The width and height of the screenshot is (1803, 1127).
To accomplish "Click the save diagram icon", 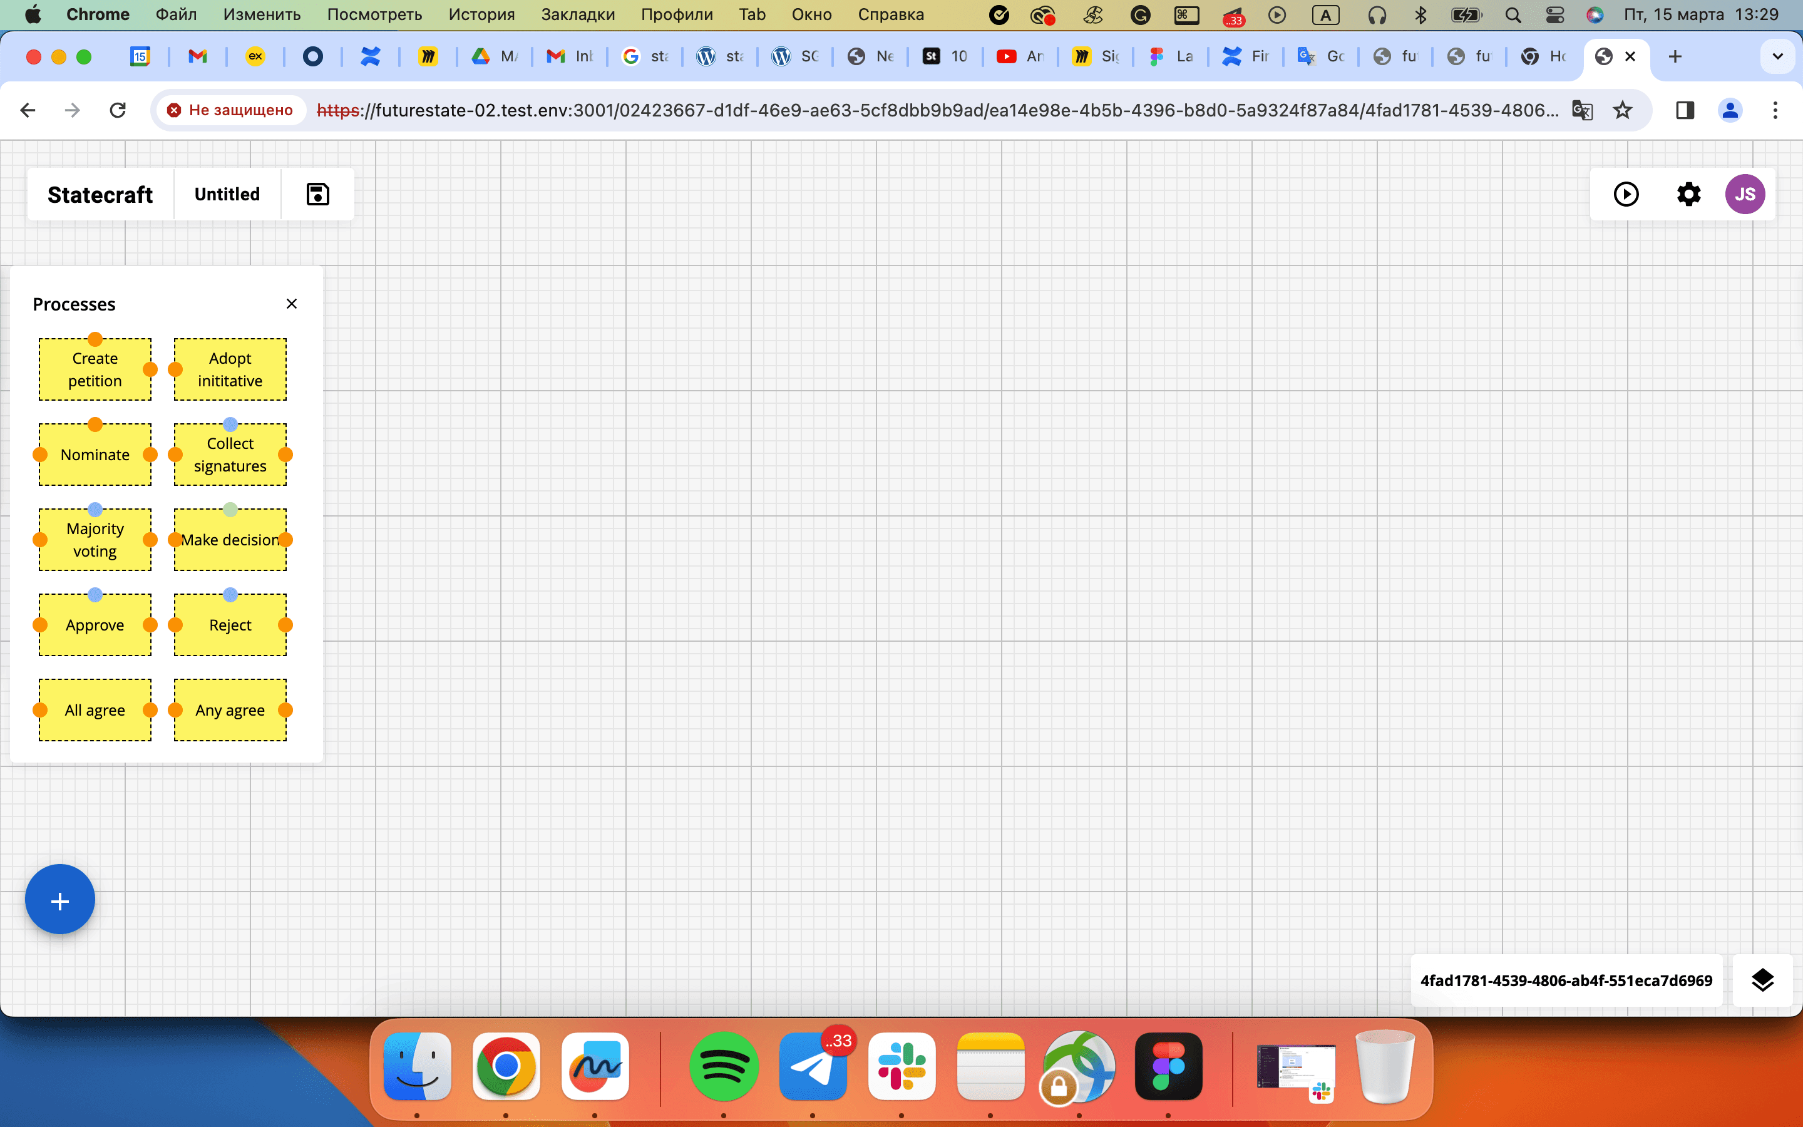I will point(317,194).
